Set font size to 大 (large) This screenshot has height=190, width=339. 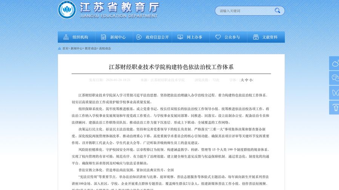(x=242, y=80)
